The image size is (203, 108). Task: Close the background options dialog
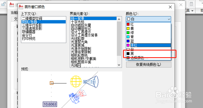tap(181, 5)
